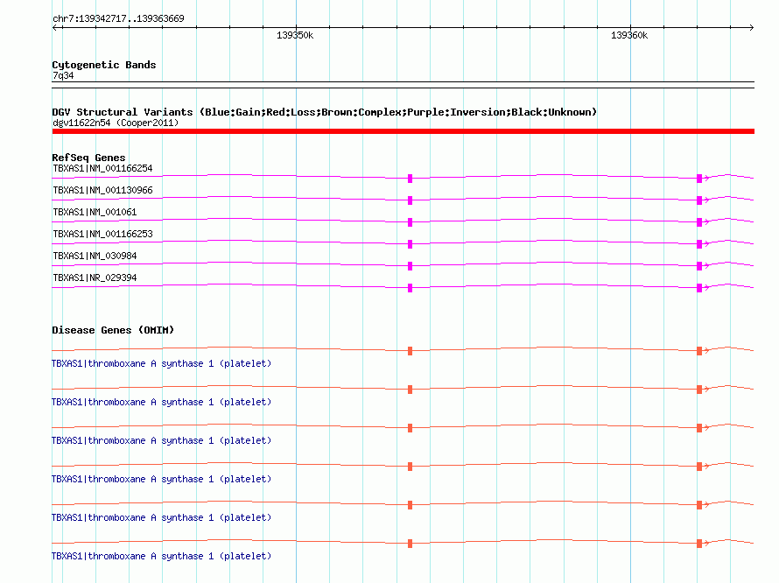Viewport: 779px width, 583px height.
Task: Click NM_001166253 middle exon block
Action: click(410, 244)
